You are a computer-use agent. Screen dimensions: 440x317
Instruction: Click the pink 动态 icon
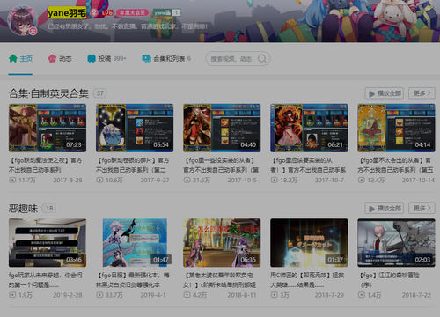(x=52, y=58)
